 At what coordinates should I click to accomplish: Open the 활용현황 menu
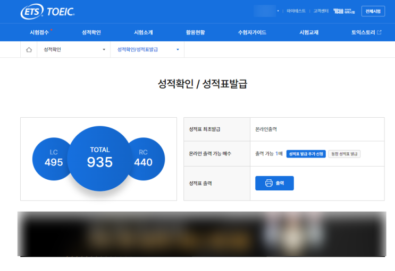pos(196,32)
